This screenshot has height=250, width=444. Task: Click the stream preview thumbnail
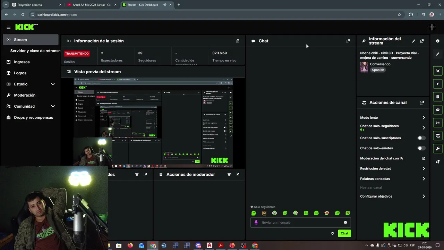point(153,123)
